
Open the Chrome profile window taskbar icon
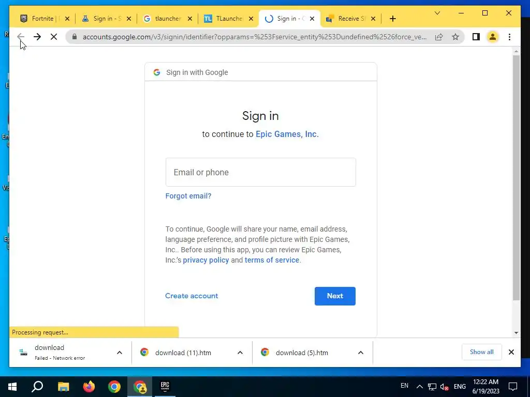140,387
